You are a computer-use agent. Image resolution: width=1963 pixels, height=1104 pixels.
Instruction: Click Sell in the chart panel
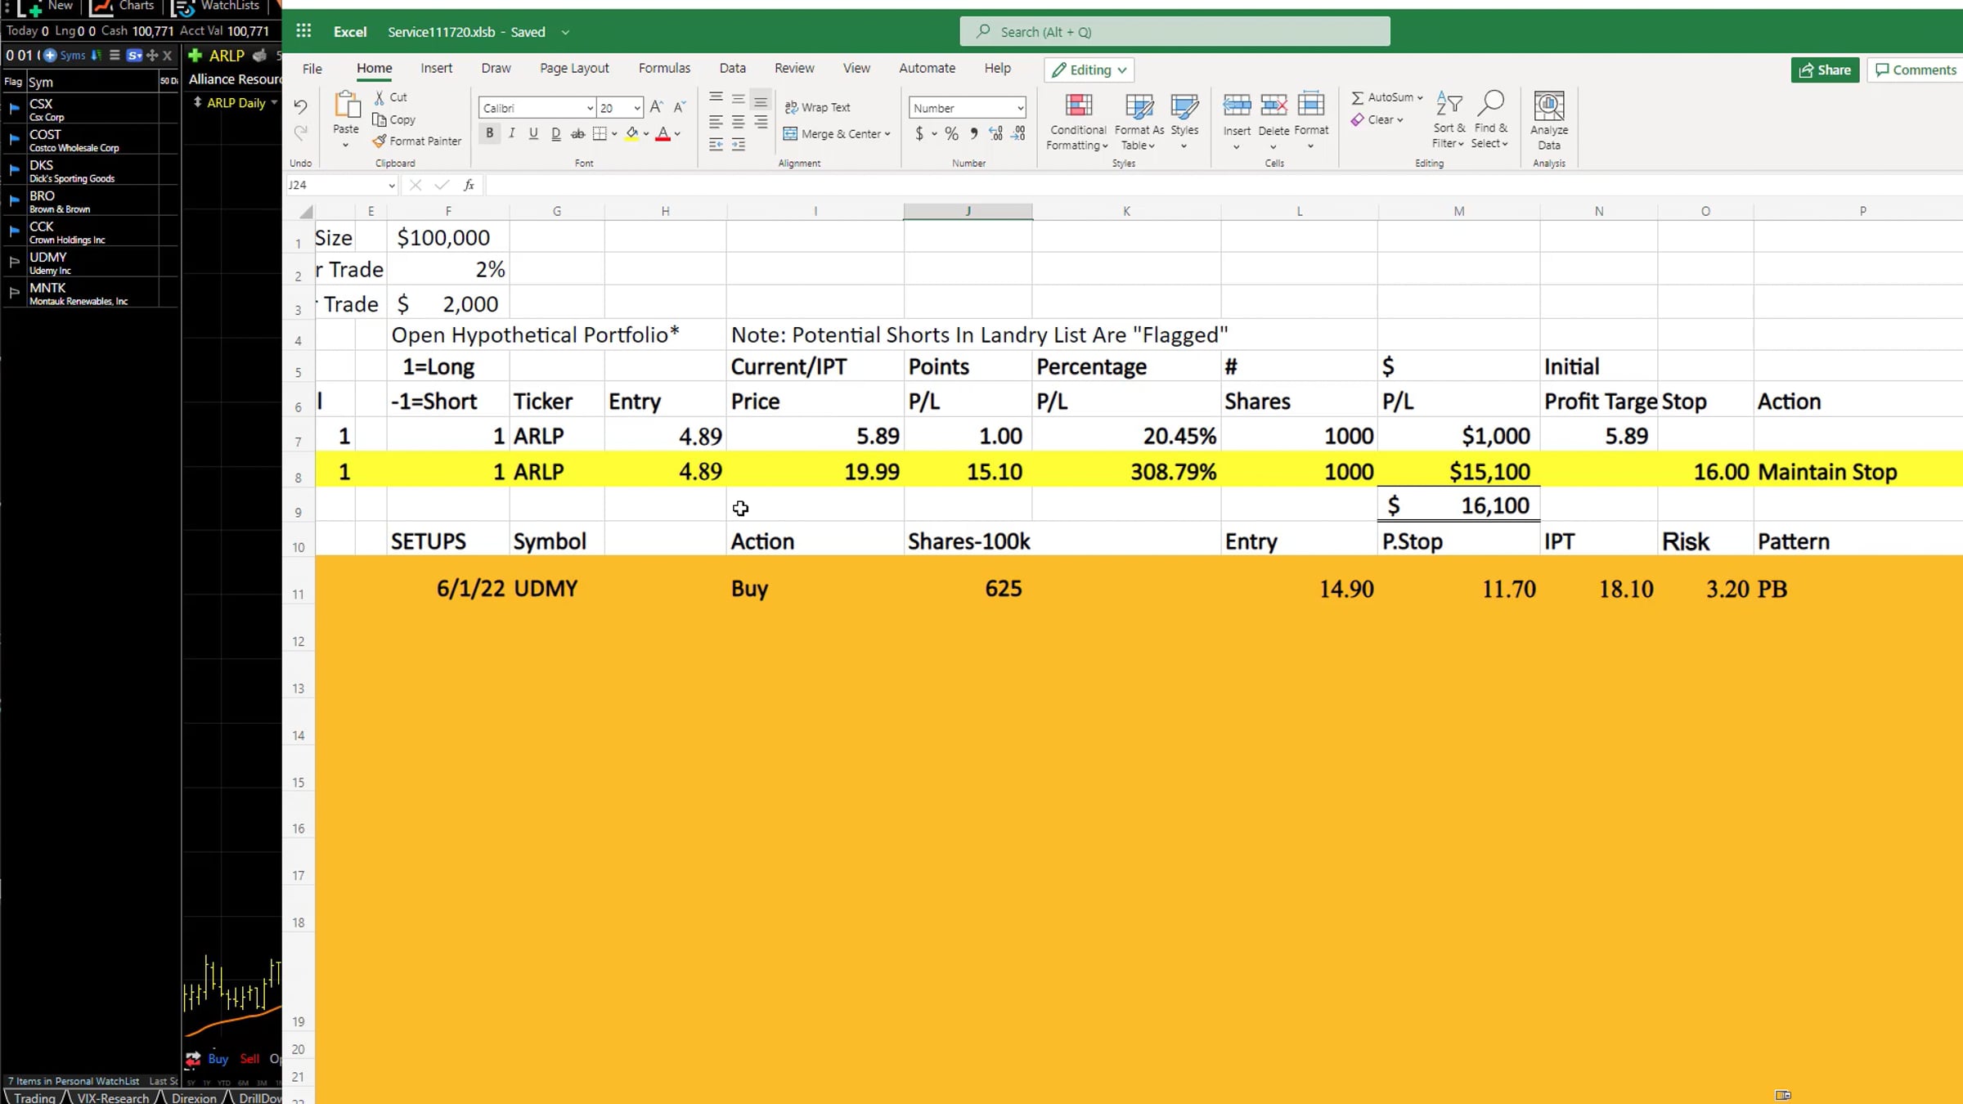pos(249,1058)
